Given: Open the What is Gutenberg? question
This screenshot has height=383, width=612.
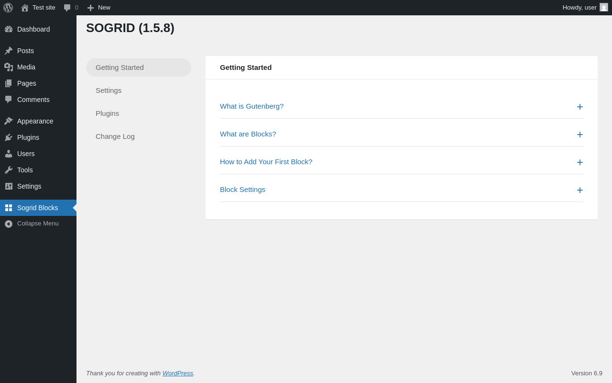Looking at the screenshot, I should click(x=251, y=106).
